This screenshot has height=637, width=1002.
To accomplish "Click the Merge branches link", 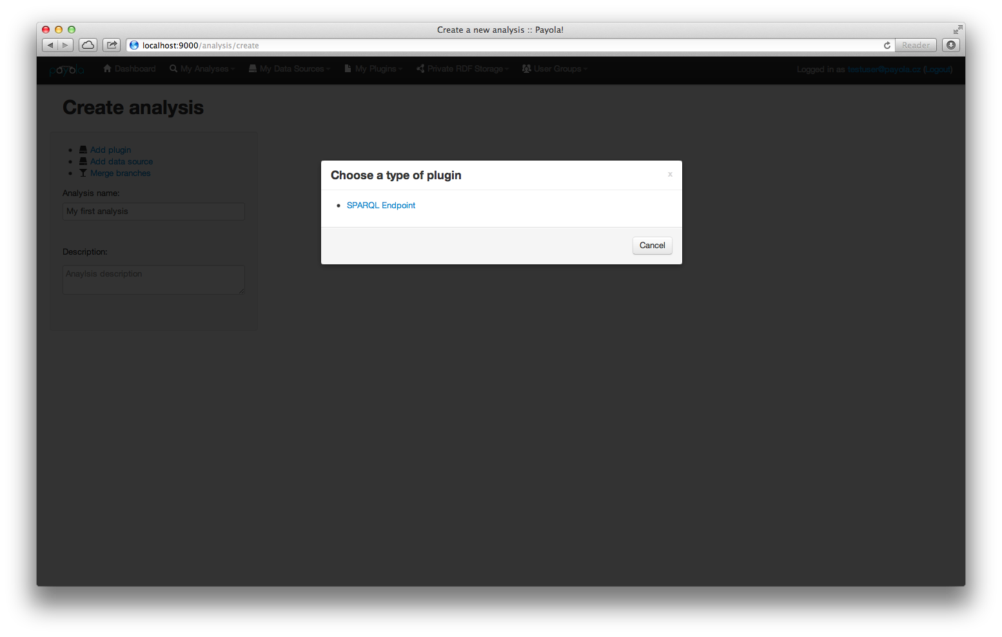I will click(120, 173).
